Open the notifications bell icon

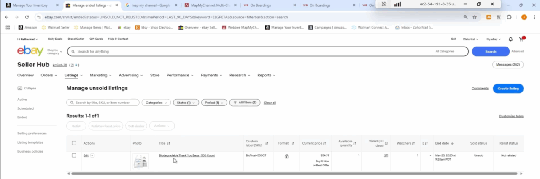pyautogui.click(x=510, y=39)
